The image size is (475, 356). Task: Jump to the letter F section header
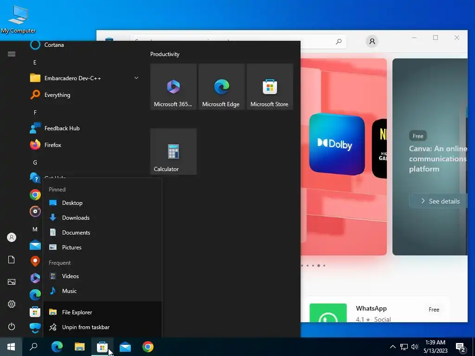(35, 113)
